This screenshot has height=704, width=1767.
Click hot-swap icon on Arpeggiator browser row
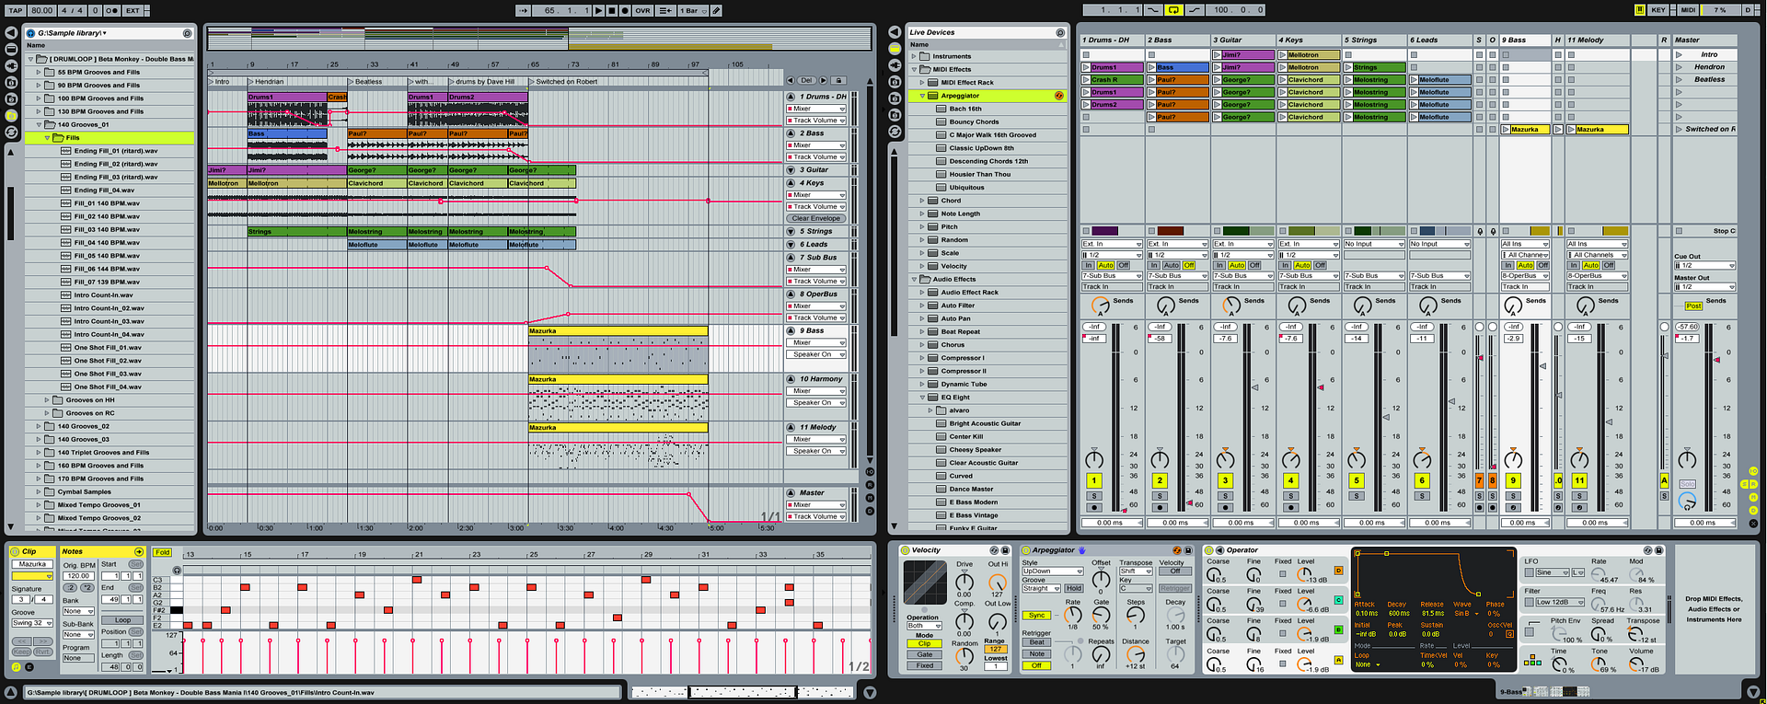click(1058, 96)
